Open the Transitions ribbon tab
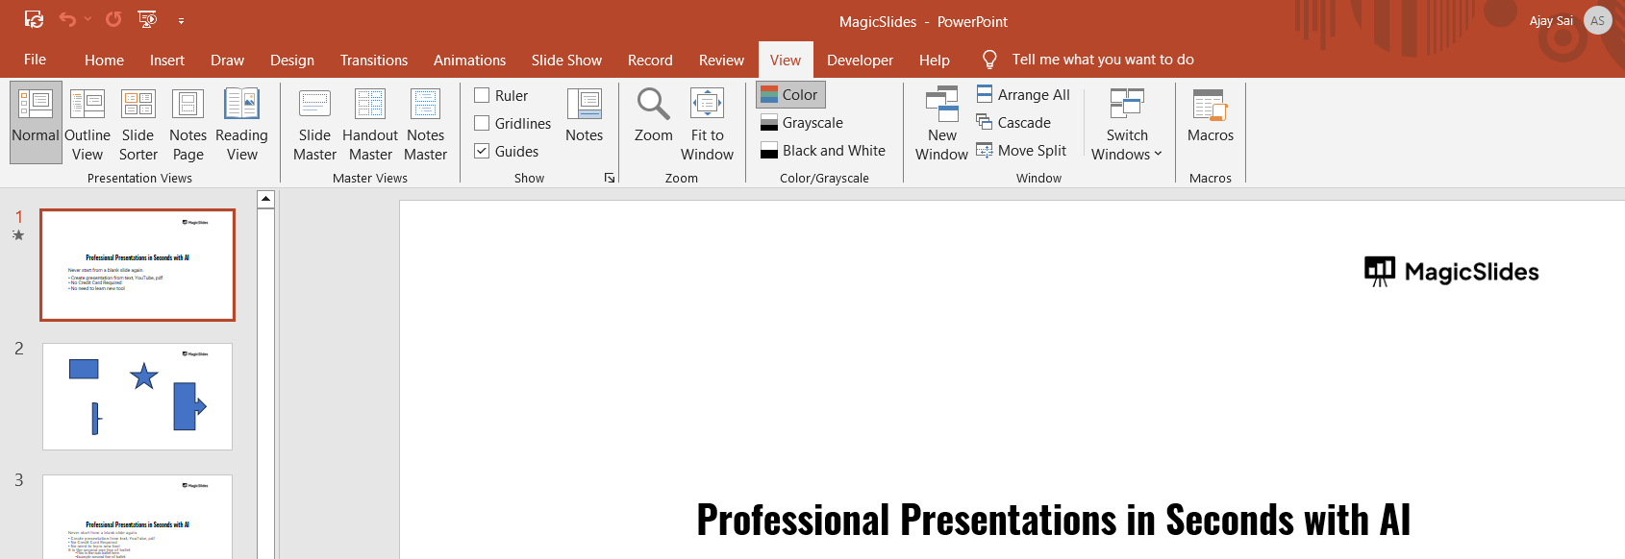 pyautogui.click(x=373, y=60)
